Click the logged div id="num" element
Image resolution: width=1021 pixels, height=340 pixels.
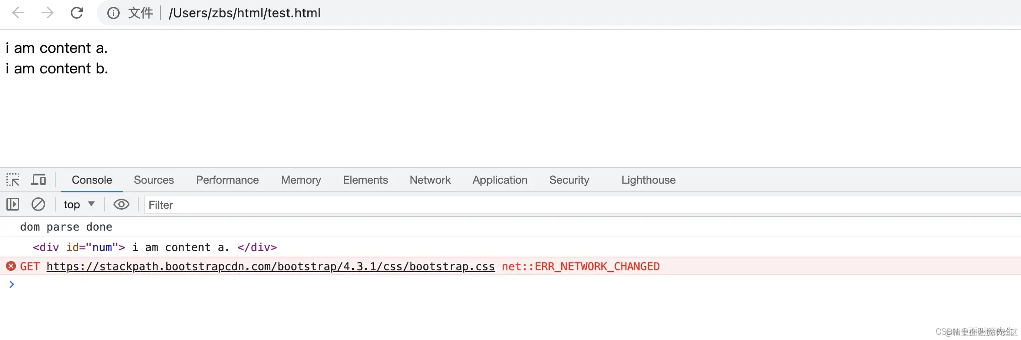pos(155,247)
